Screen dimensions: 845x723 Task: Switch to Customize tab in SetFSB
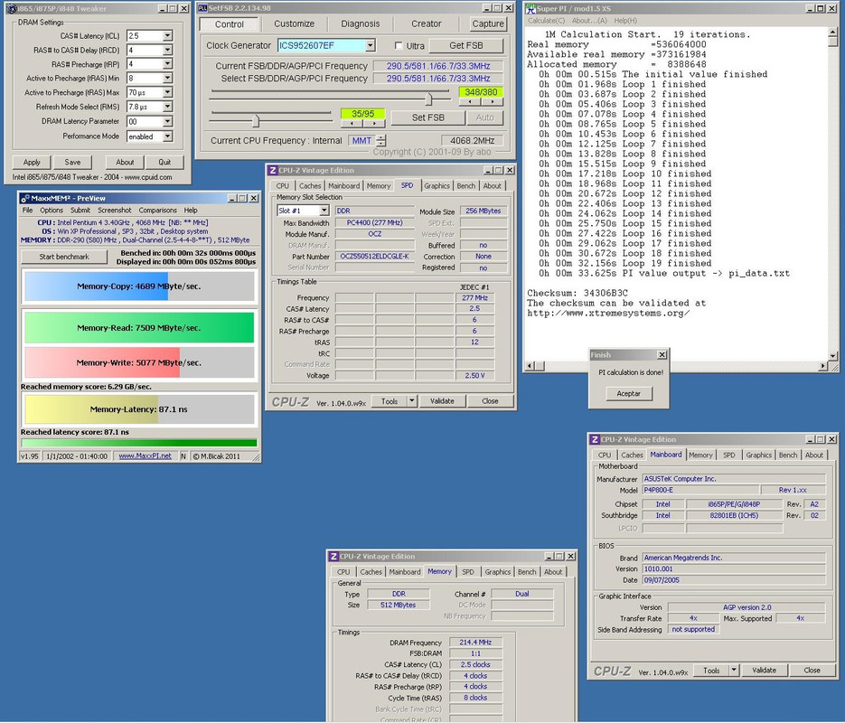click(294, 23)
